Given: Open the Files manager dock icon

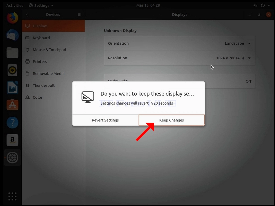Looking at the screenshot, I should point(12,53).
